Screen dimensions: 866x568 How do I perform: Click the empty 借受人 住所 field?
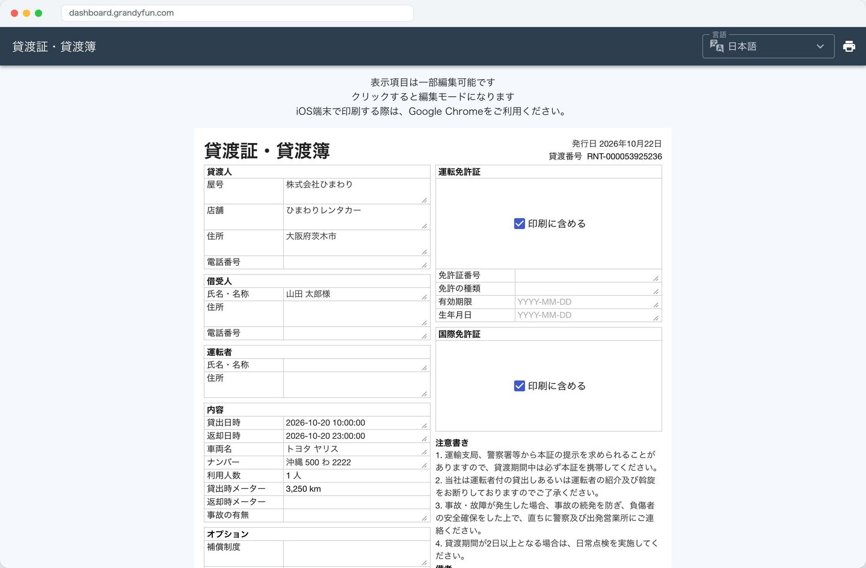[356, 314]
